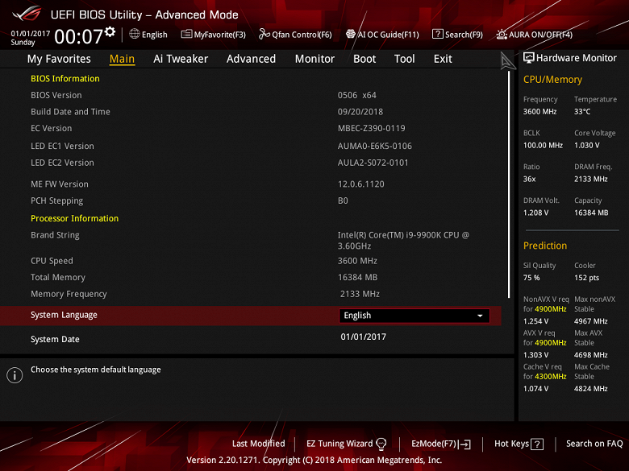The image size is (629, 471).
Task: Click CPU Speed value 3600 MHz
Action: (357, 261)
